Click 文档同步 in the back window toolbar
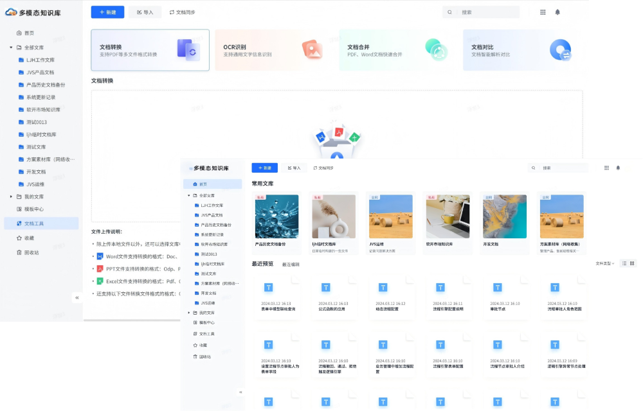Viewport: 643px width, 411px height. click(183, 12)
